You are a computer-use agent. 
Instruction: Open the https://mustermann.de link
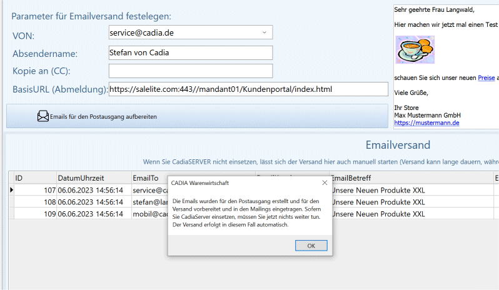point(426,122)
